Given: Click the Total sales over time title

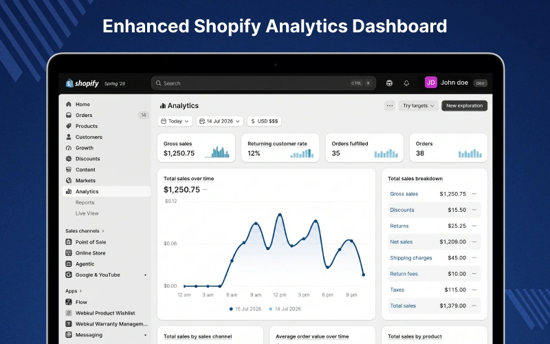Looking at the screenshot, I should coord(188,178).
